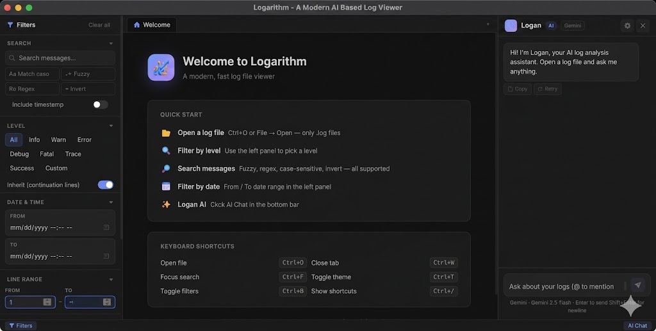Click the line range FROM stepper arrows
Screen dimensions: 656x331
click(47, 302)
